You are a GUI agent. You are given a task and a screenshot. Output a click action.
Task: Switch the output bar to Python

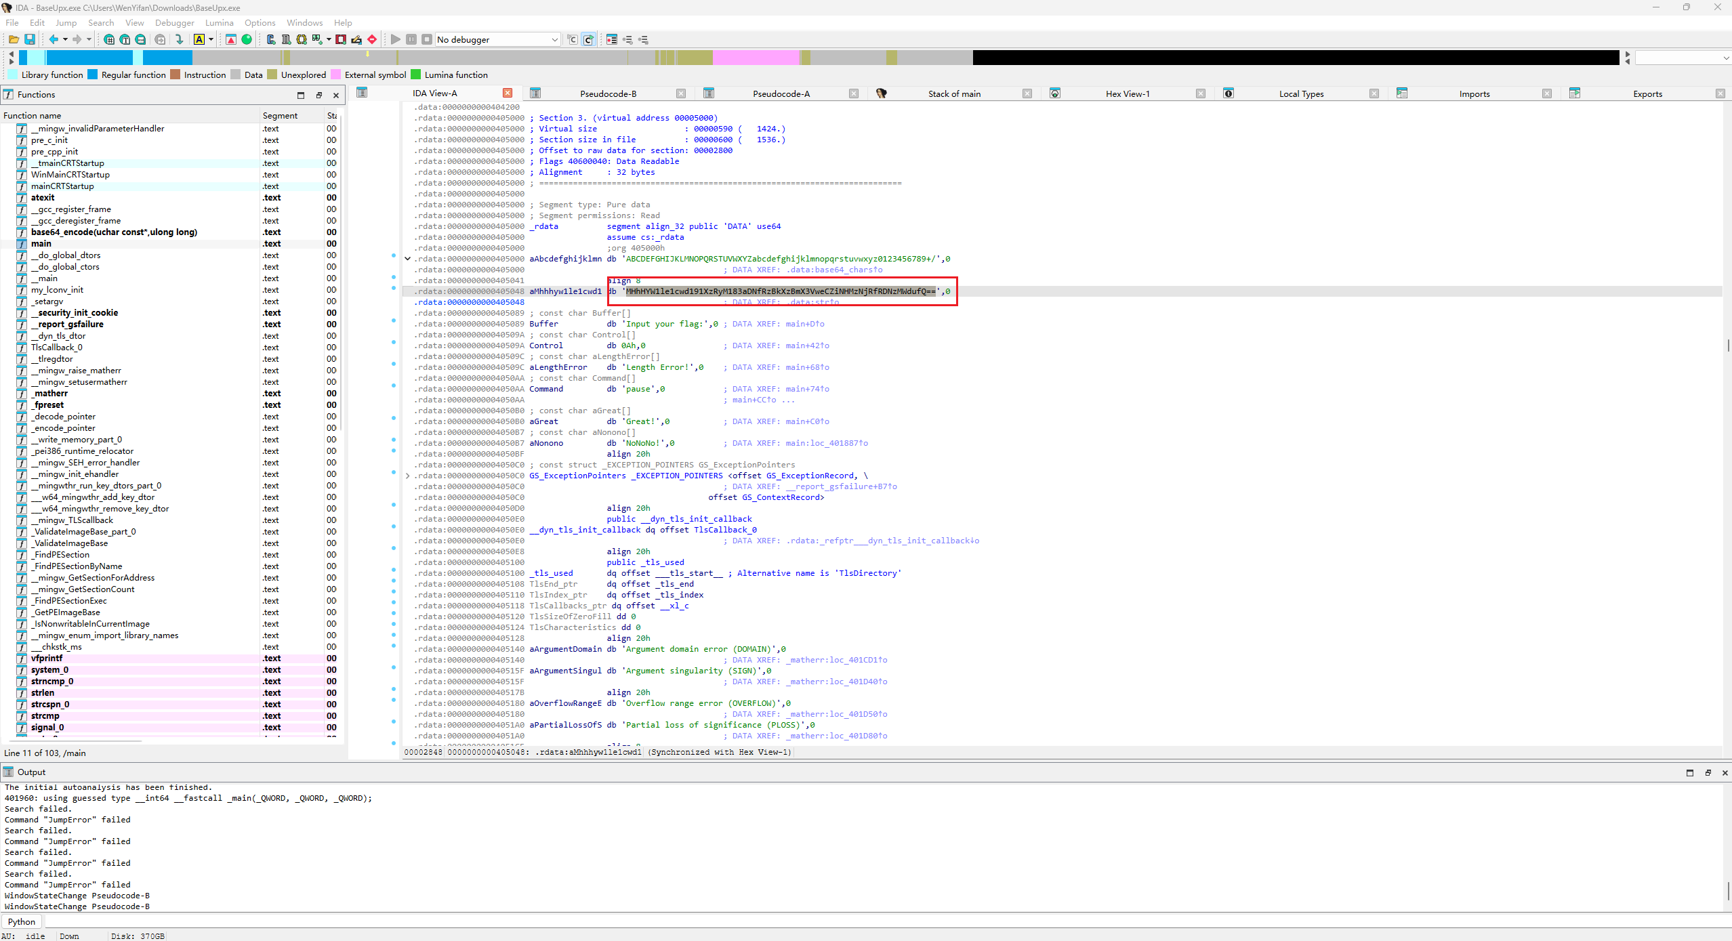click(x=21, y=921)
